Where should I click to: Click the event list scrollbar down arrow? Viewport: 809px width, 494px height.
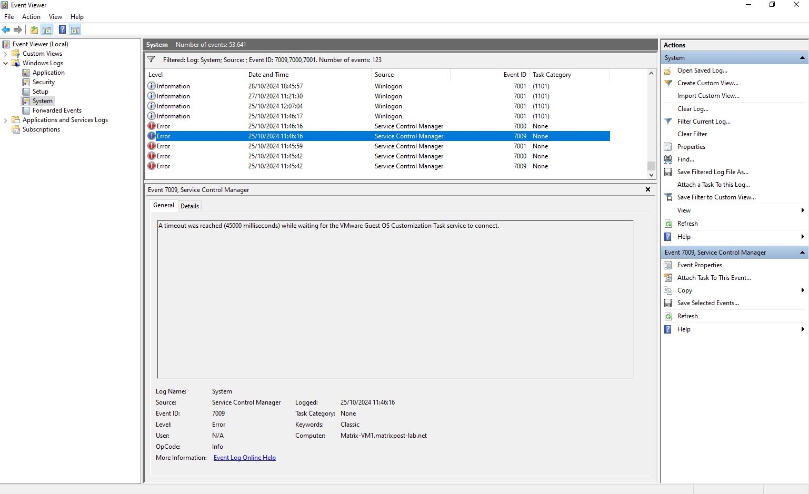pyautogui.click(x=651, y=175)
